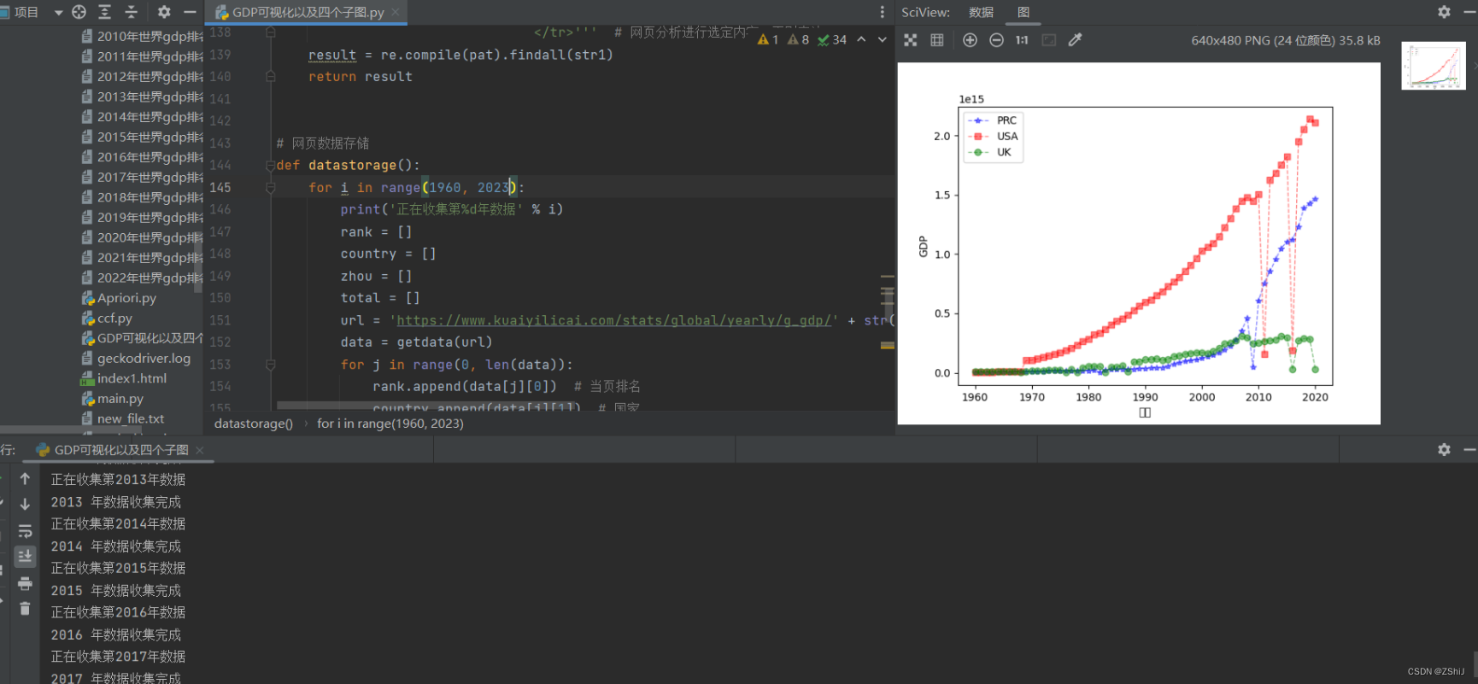Image resolution: width=1478 pixels, height=684 pixels.
Task: Toggle scroll to end of console
Action: click(25, 556)
